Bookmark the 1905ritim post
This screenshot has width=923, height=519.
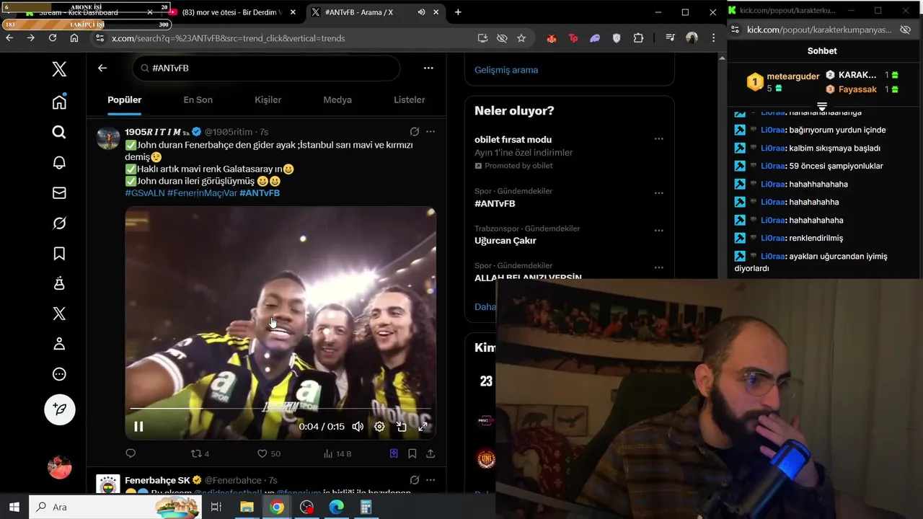pyautogui.click(x=412, y=453)
